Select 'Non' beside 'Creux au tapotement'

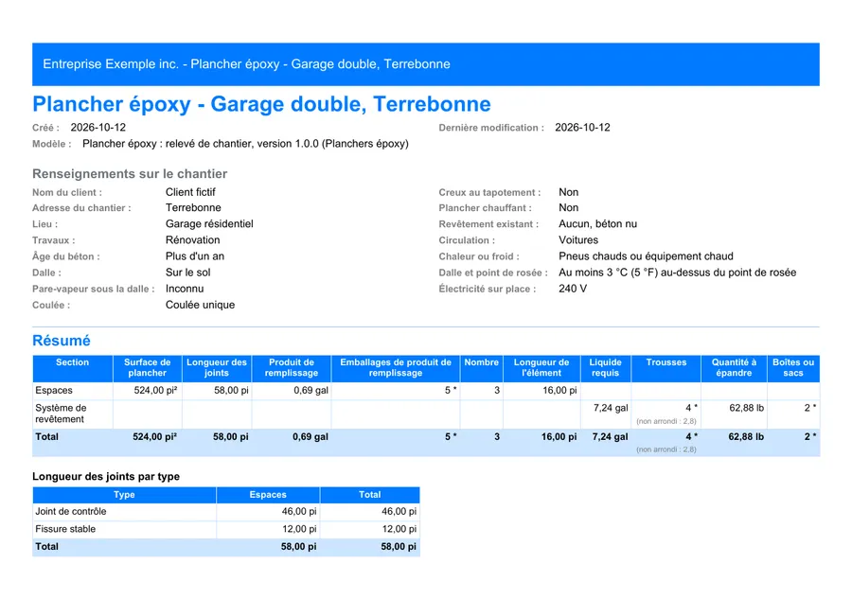568,192
